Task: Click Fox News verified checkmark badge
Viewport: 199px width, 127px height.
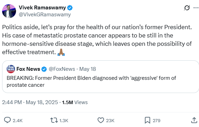Action: coord(44,69)
